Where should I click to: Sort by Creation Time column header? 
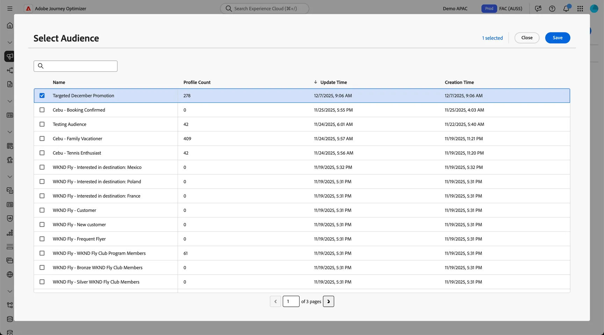click(459, 82)
